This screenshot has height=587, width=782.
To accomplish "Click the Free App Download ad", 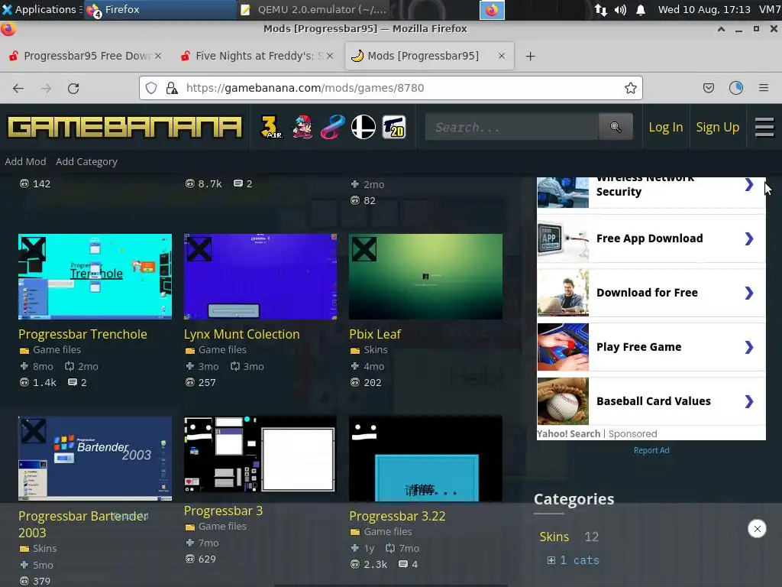I will click(x=651, y=238).
